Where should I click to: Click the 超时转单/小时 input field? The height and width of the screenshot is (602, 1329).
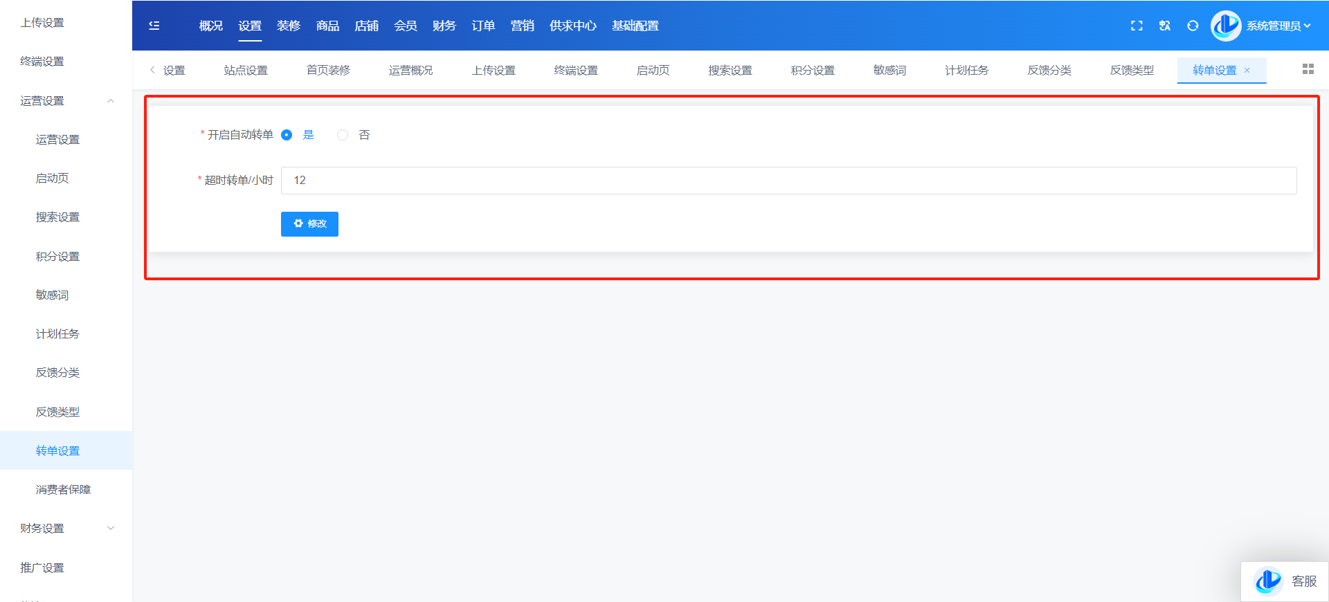[x=788, y=181]
